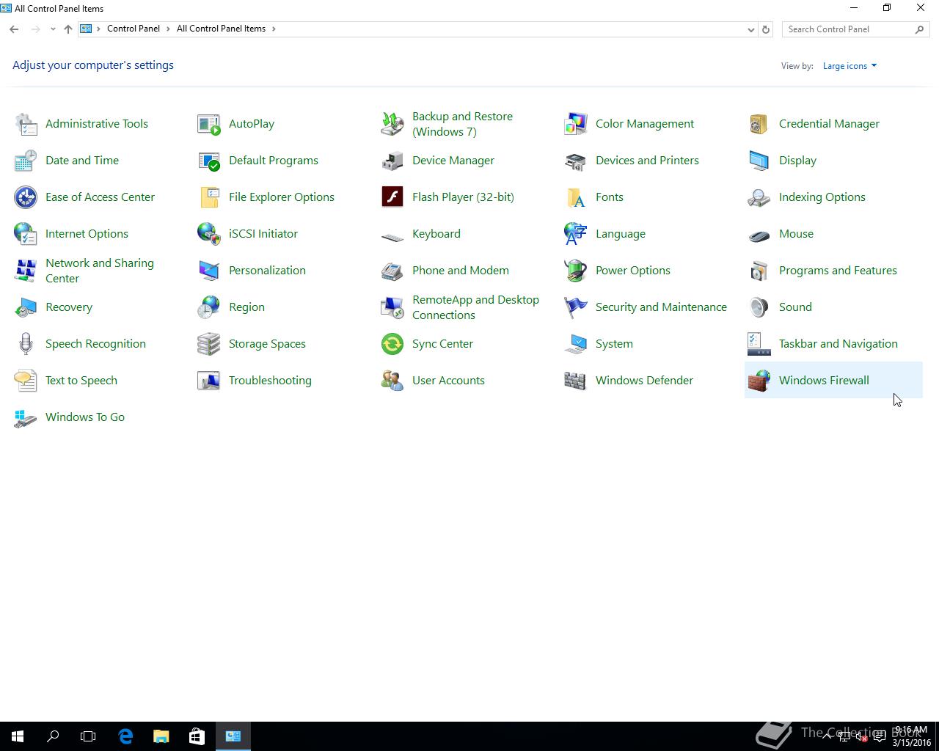Open Taskbar and Navigation link
This screenshot has height=751, width=939.
click(838, 344)
